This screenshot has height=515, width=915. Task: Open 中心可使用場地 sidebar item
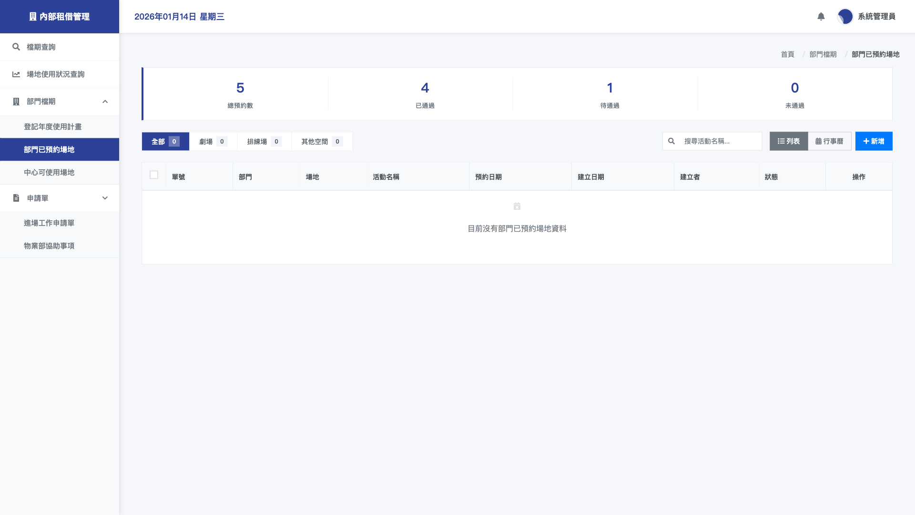(49, 173)
